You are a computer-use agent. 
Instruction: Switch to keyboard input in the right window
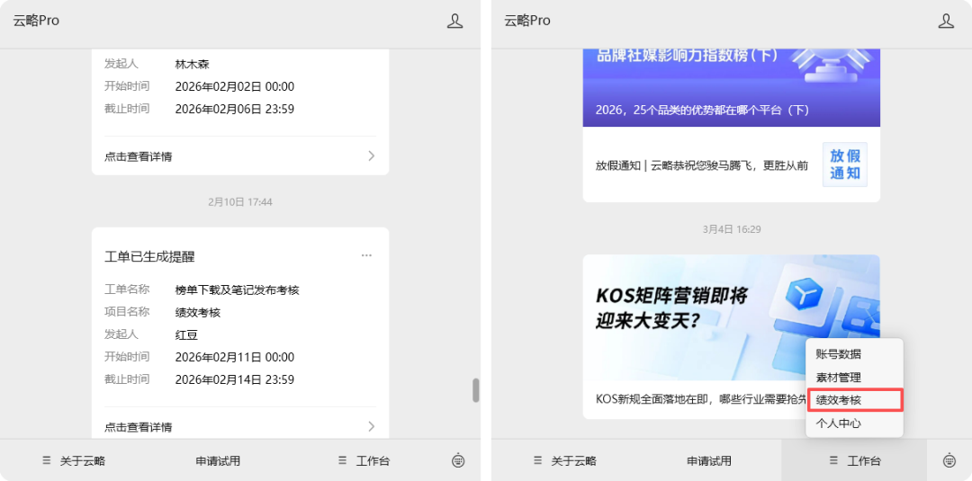click(949, 460)
